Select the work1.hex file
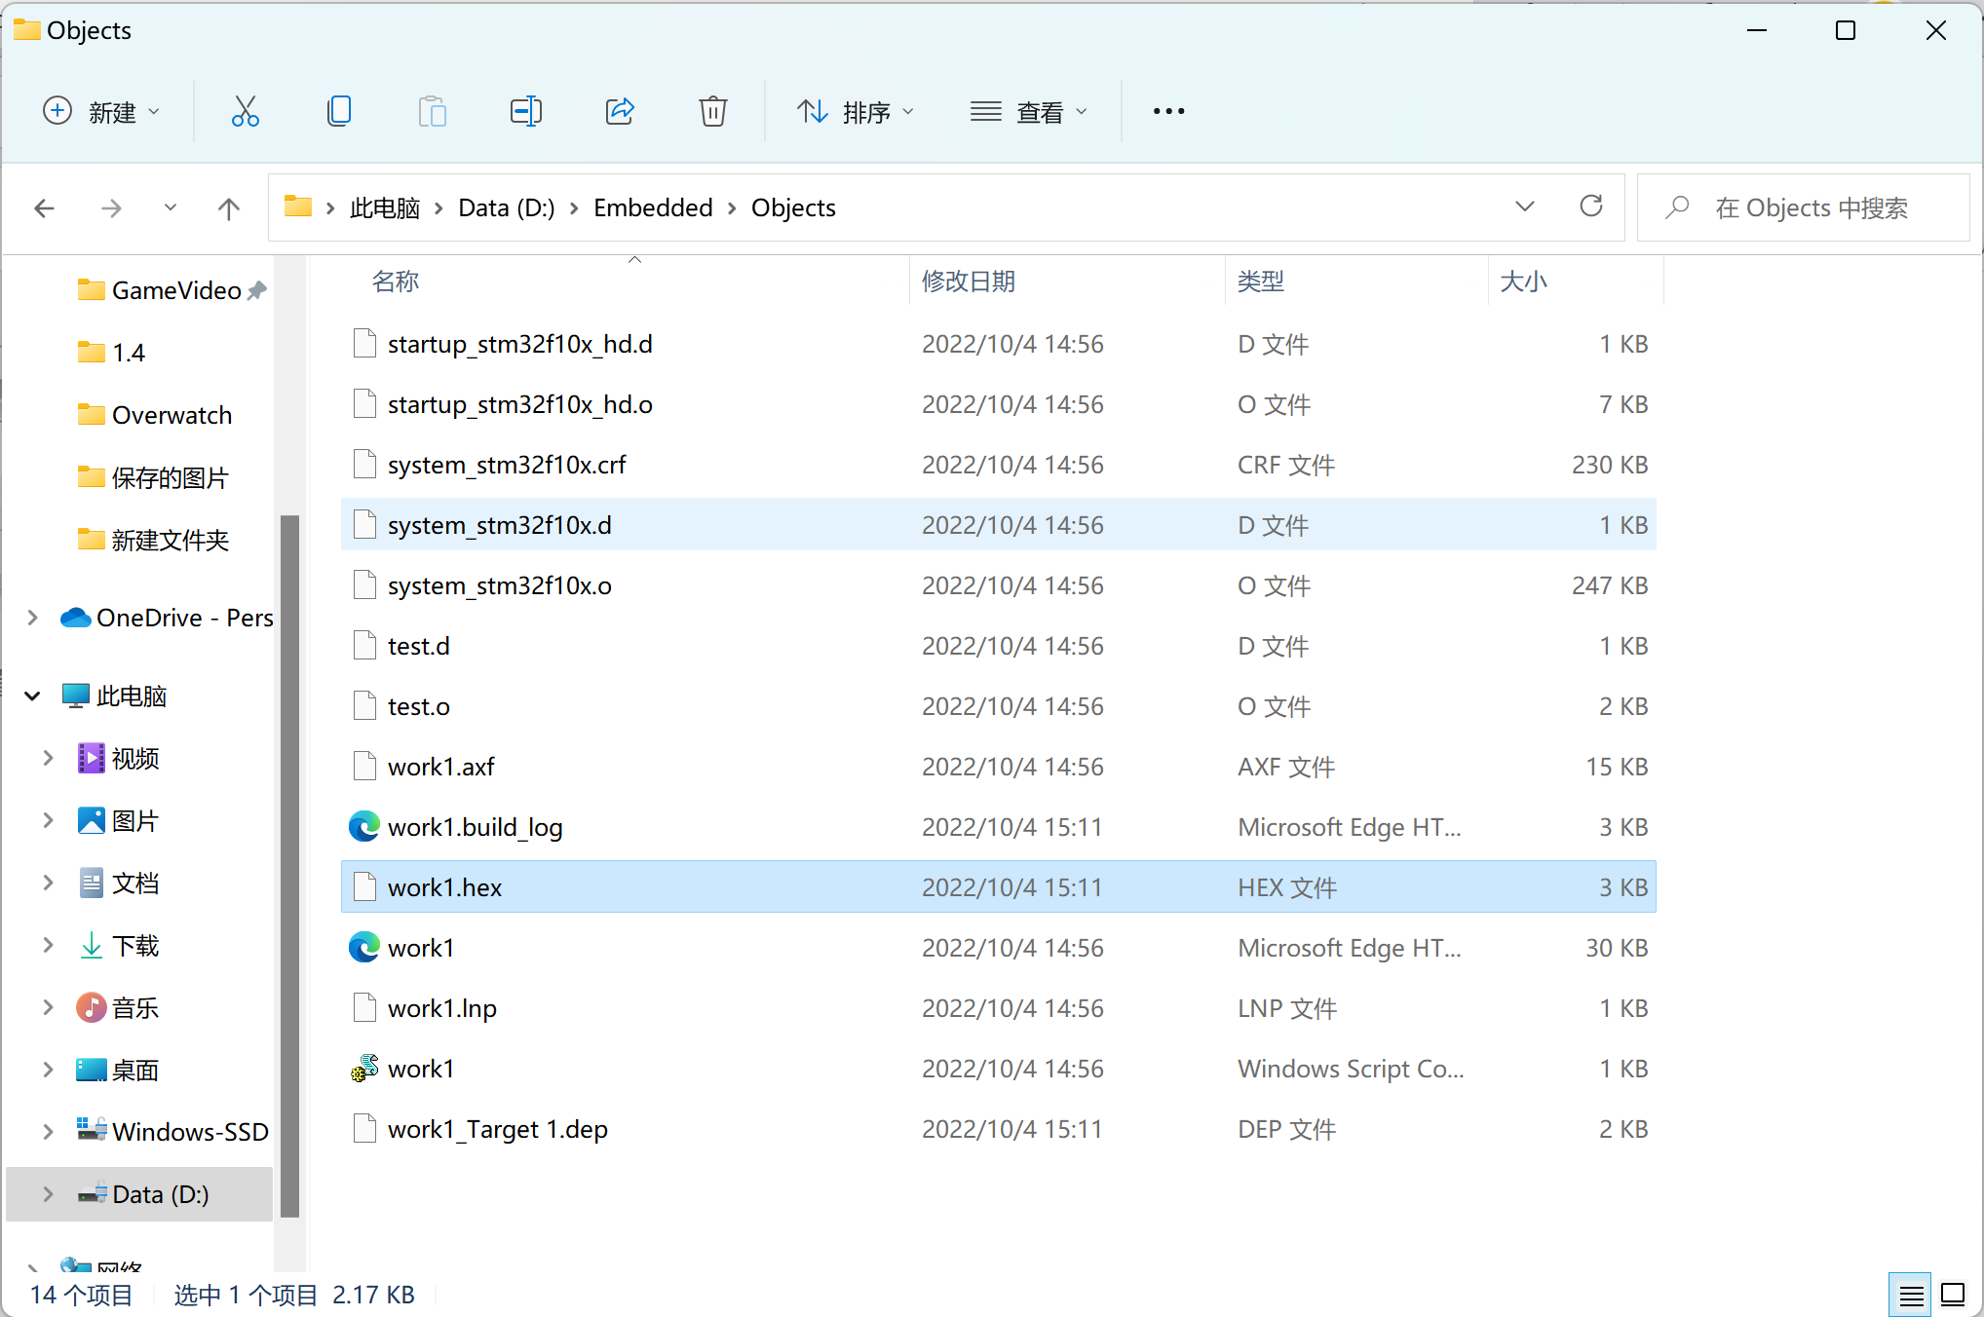Image resolution: width=1984 pixels, height=1317 pixels. [999, 887]
